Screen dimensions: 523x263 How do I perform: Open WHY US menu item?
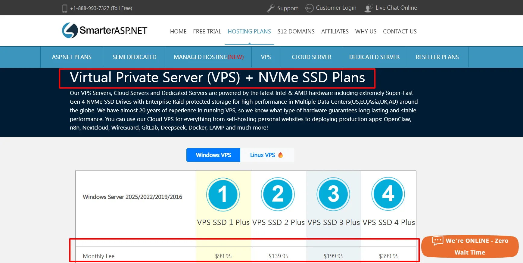coord(366,31)
